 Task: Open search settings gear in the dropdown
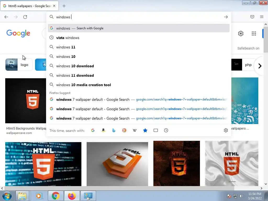coord(226,130)
